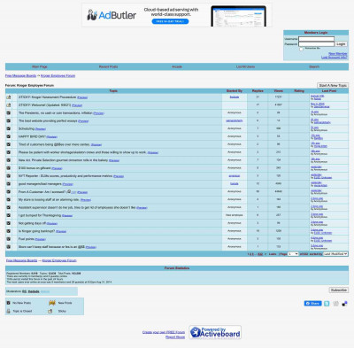Click the status icon beside the Assistant supervisor topic
Screen dimensions: 354x348
pos(8,207)
